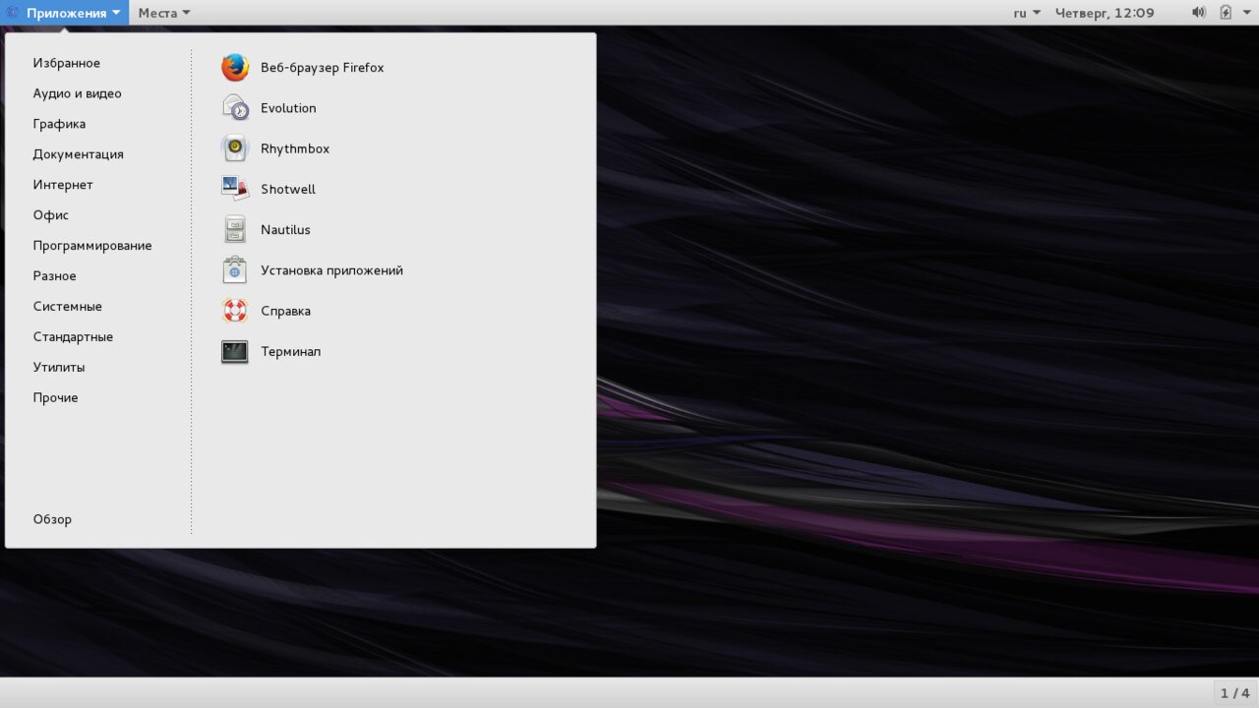Collapse the Приложения menu

click(x=64, y=13)
